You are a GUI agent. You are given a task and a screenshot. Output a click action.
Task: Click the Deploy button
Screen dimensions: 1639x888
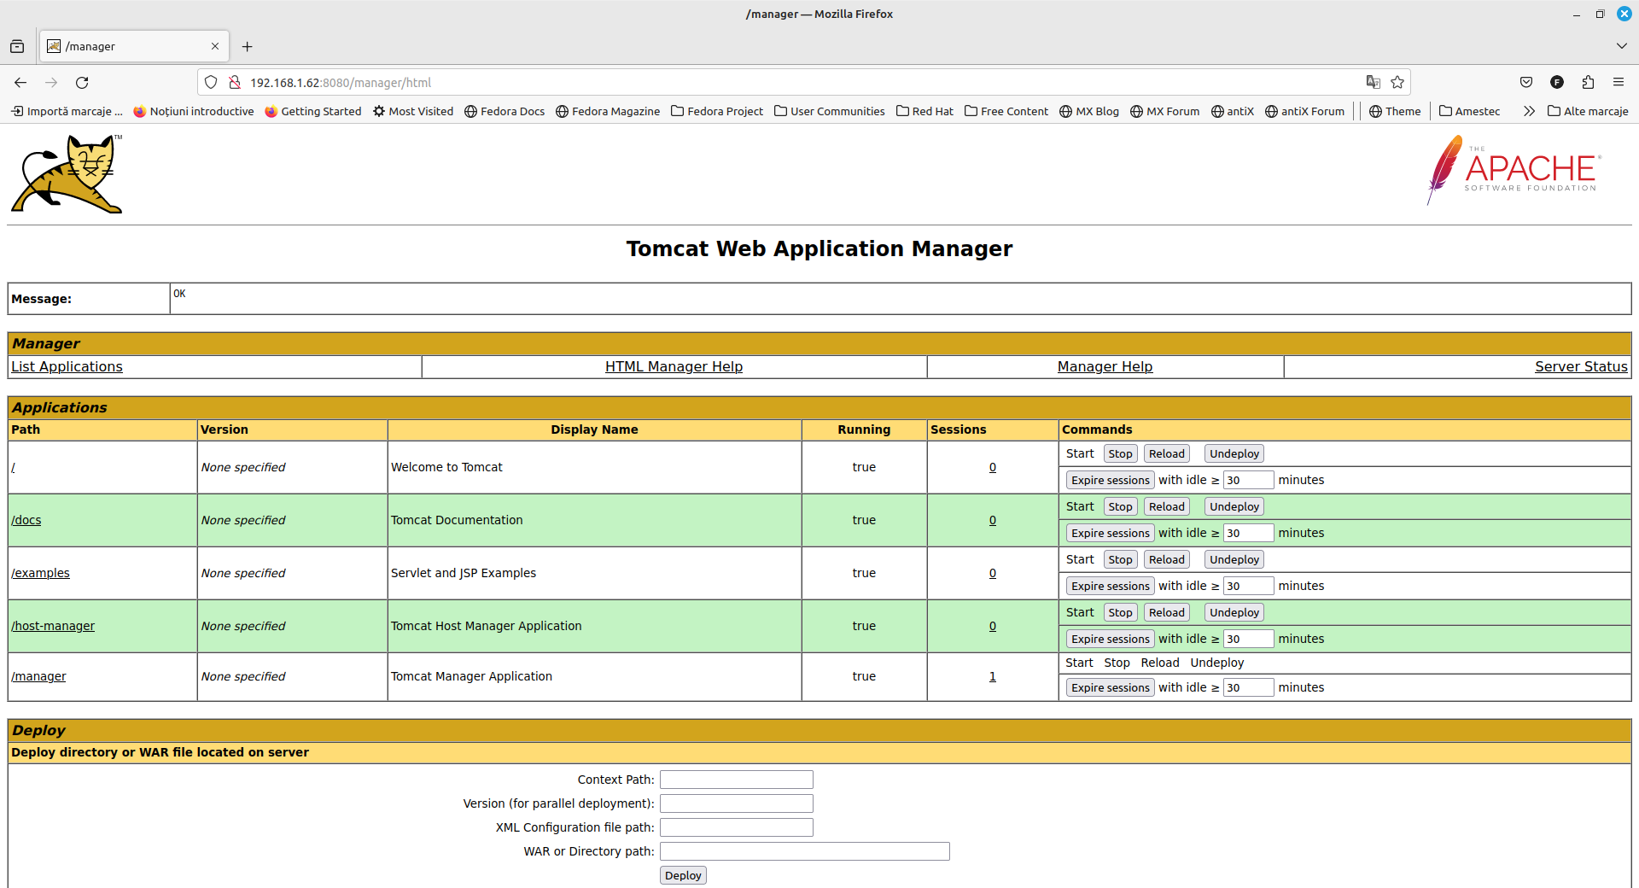(683, 875)
